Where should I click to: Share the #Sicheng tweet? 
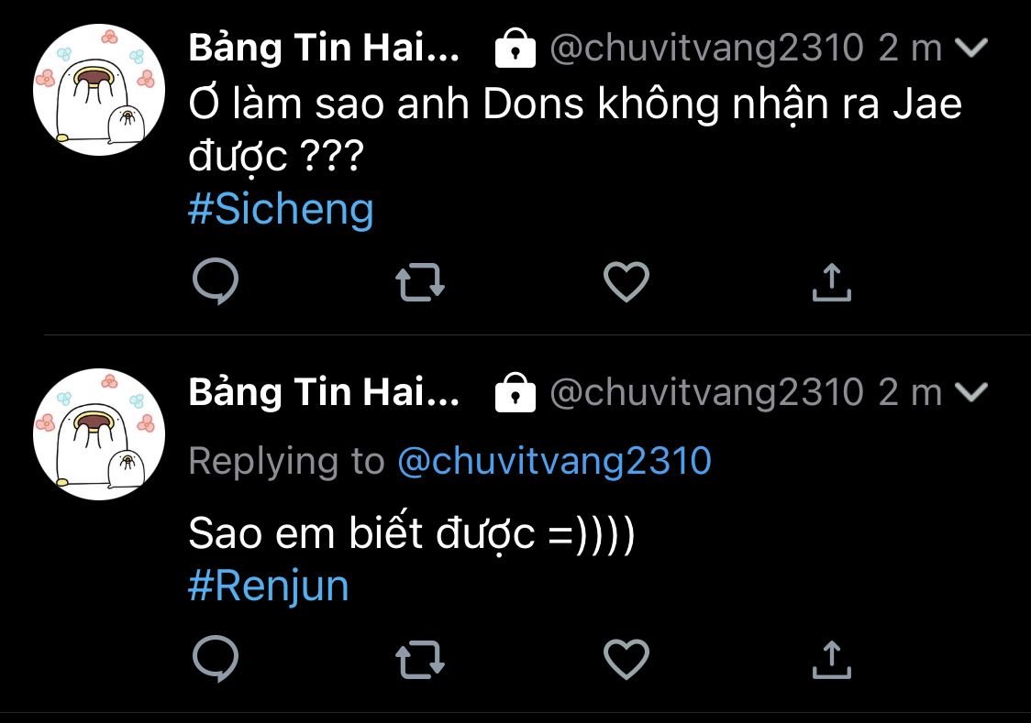[832, 282]
